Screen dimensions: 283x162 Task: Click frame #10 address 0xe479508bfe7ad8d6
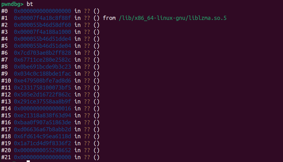43,81
